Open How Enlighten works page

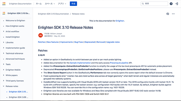coord(15,26)
